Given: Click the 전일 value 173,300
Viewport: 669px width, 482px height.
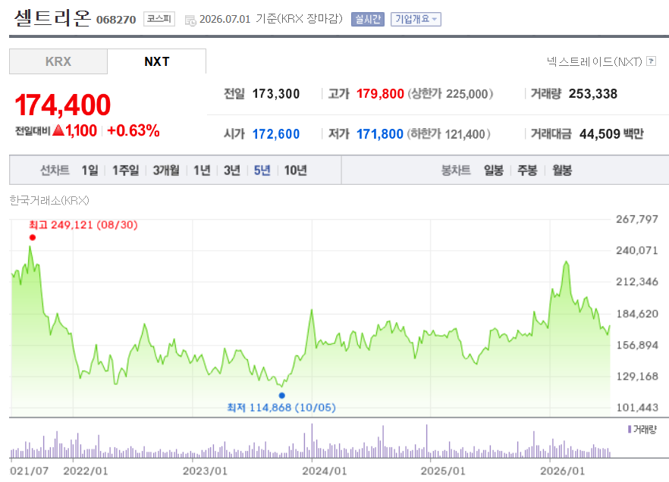Looking at the screenshot, I should pyautogui.click(x=275, y=94).
